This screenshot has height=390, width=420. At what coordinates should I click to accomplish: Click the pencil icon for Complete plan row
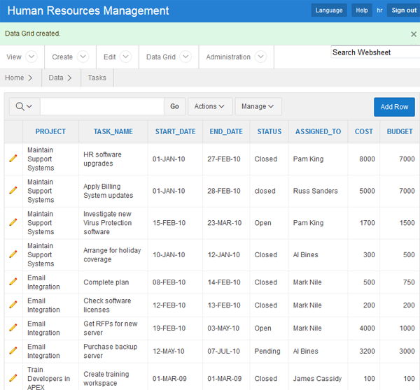point(13,282)
